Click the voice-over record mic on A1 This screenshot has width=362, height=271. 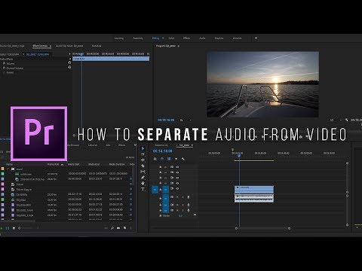coord(189,197)
